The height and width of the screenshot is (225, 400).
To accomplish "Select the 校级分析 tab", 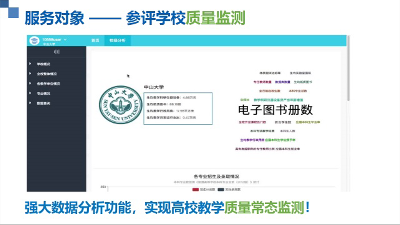I will click(x=117, y=41).
